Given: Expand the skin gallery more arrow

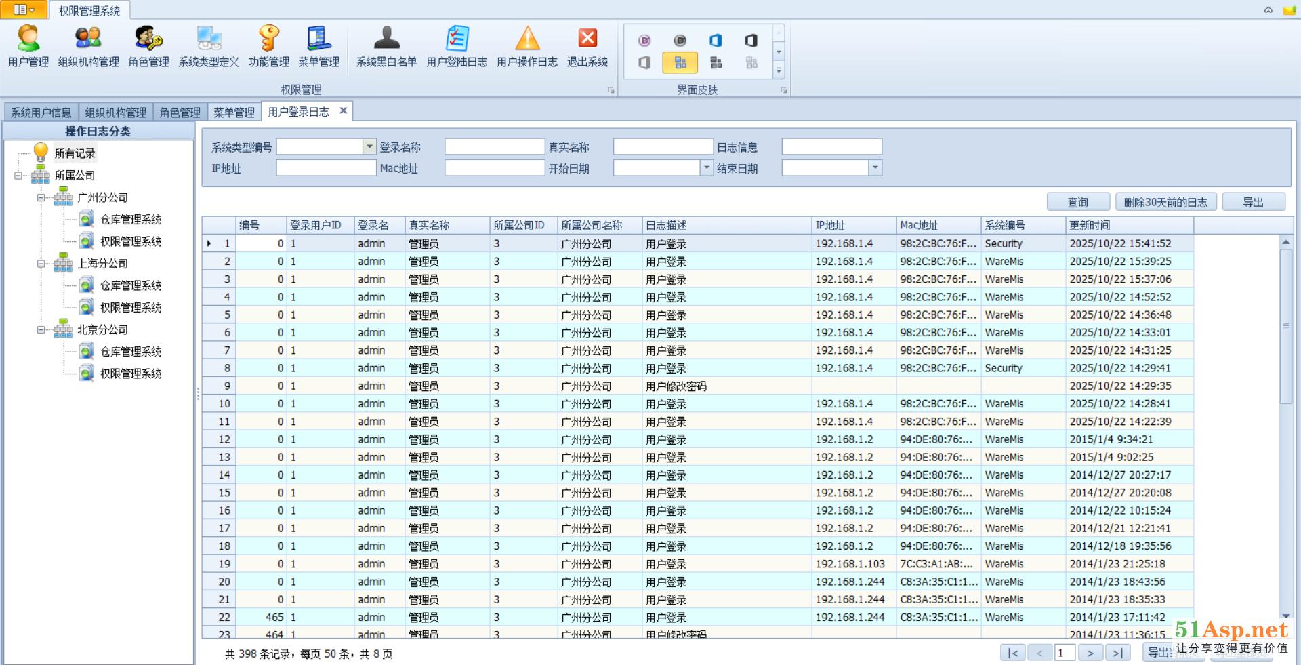Looking at the screenshot, I should tap(779, 70).
